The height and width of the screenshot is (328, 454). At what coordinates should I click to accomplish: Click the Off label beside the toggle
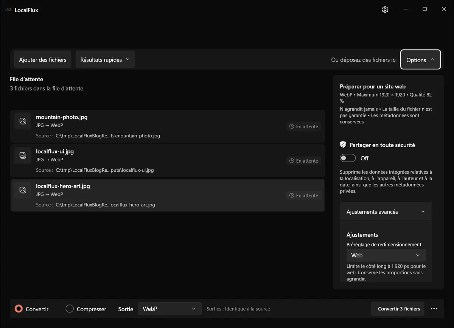[x=364, y=158]
